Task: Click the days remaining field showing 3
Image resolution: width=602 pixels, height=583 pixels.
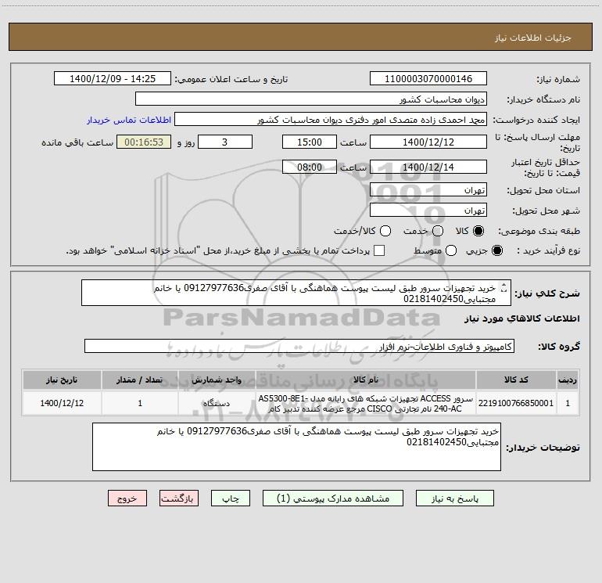Action: pyautogui.click(x=225, y=142)
